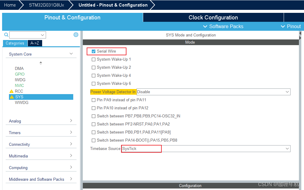Screen dimensions: 304x190
Task: Click the up-down sort arrows under System Core
Action: 41,63
